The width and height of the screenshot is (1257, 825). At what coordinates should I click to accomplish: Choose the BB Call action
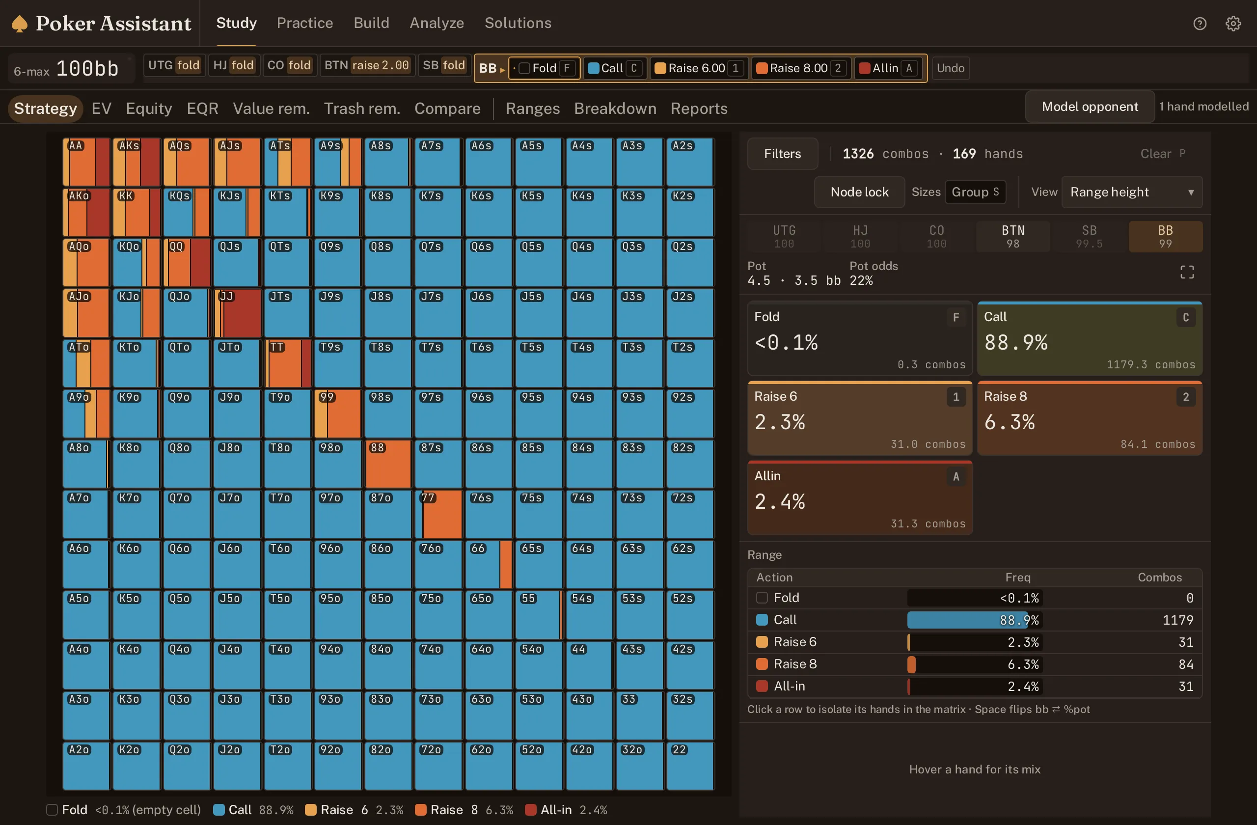pyautogui.click(x=615, y=68)
